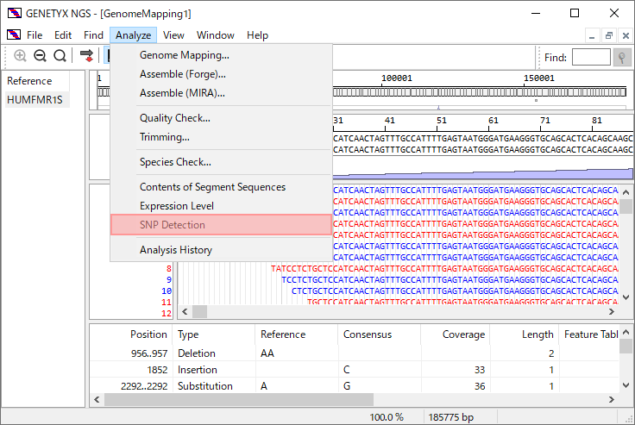Sort by the Reference column header
Image resolution: width=635 pixels, height=425 pixels.
(x=297, y=334)
